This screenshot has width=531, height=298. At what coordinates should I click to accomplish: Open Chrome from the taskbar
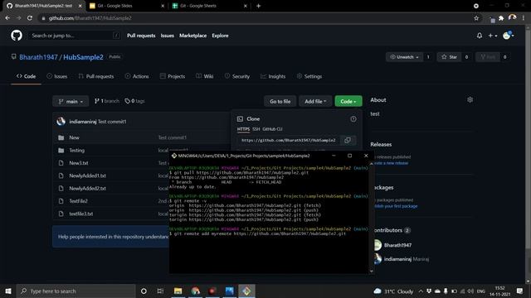click(x=196, y=291)
